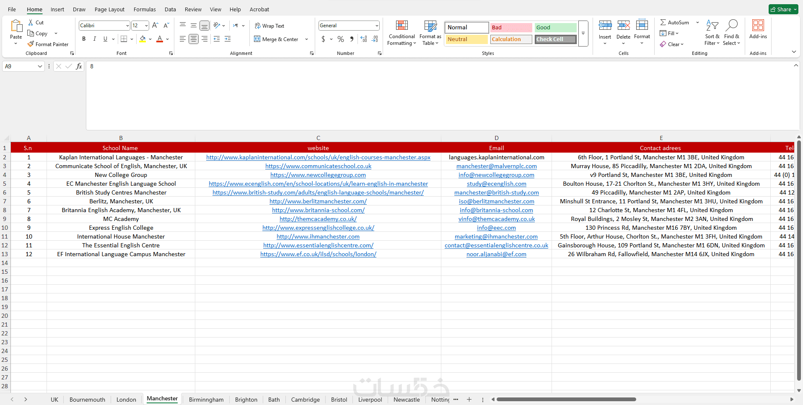Click the Insert cells icon
Screen dimensions: 803x405
[x=605, y=25]
